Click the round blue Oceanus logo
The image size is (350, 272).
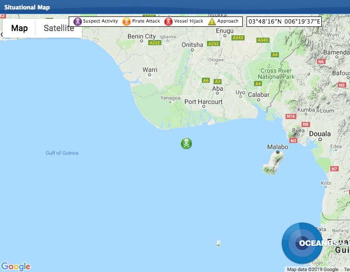pyautogui.click(x=302, y=243)
